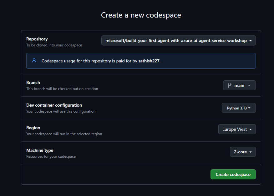Open the repository dropdown by its microsoft repo name
Viewport: 274px width, 196px height.
pyautogui.click(x=176, y=41)
